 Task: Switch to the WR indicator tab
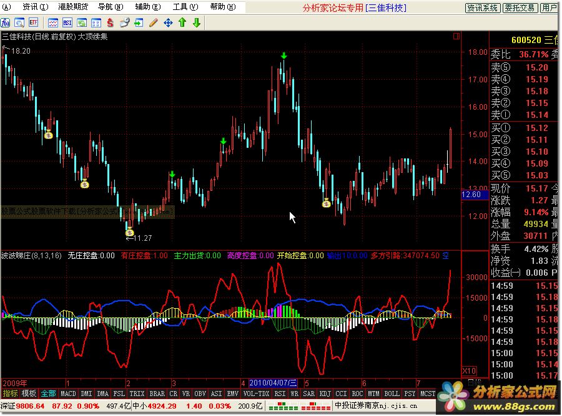coord(295,394)
